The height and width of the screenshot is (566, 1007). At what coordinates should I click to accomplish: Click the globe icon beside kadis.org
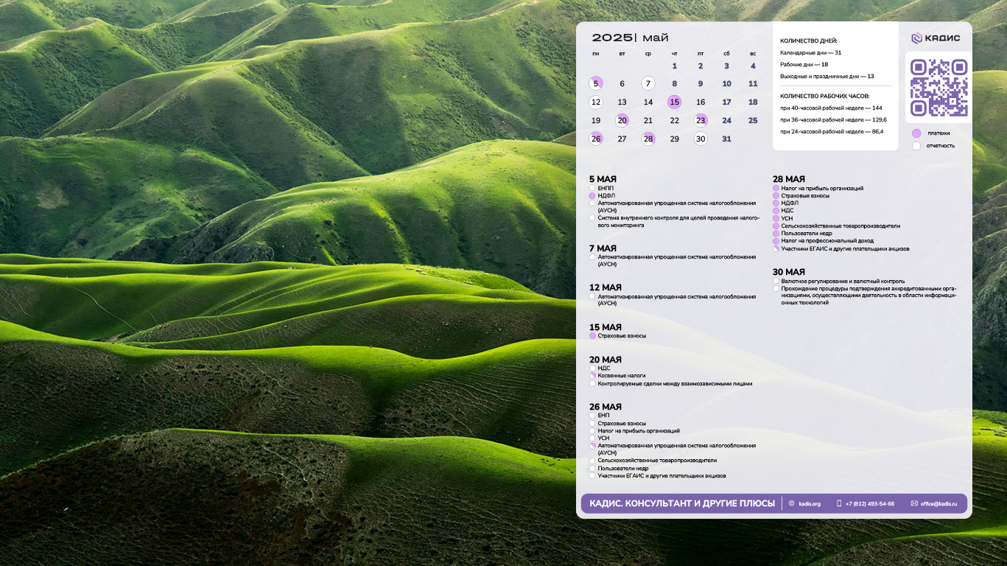point(792,503)
